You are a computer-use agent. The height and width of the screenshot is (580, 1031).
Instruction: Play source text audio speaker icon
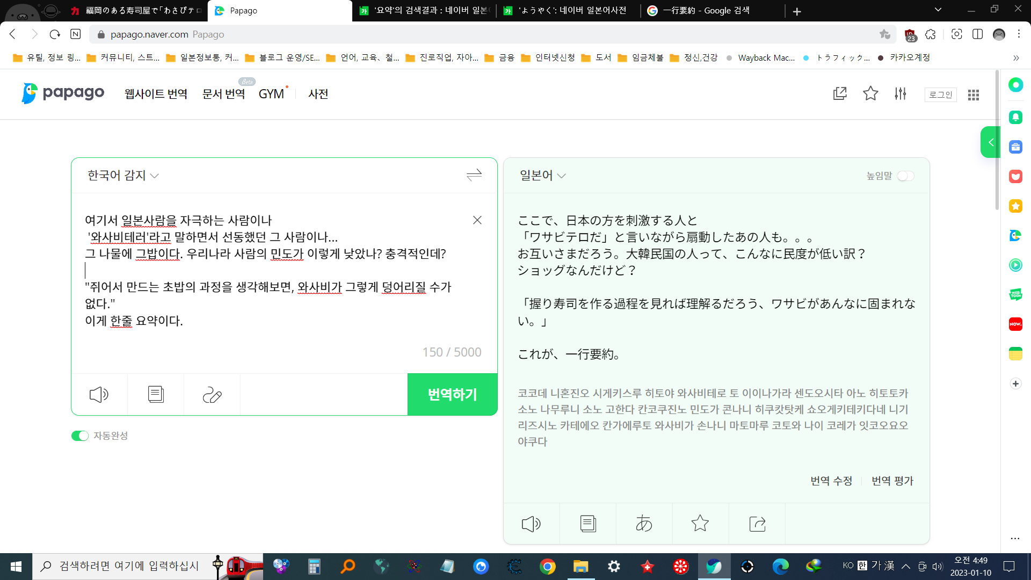[99, 395]
